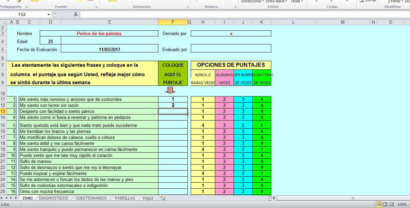Viewport: 410px width, 208px height.
Task: Switch to Page Break Preview view
Action: pyautogui.click(x=391, y=204)
